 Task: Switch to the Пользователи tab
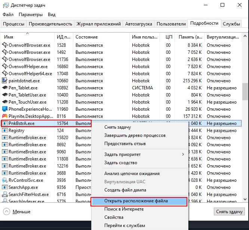pos(171,24)
